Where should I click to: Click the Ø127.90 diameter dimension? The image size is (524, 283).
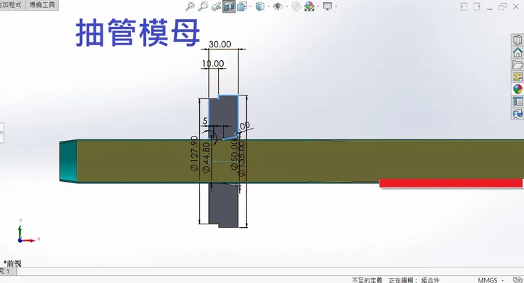pyautogui.click(x=194, y=154)
